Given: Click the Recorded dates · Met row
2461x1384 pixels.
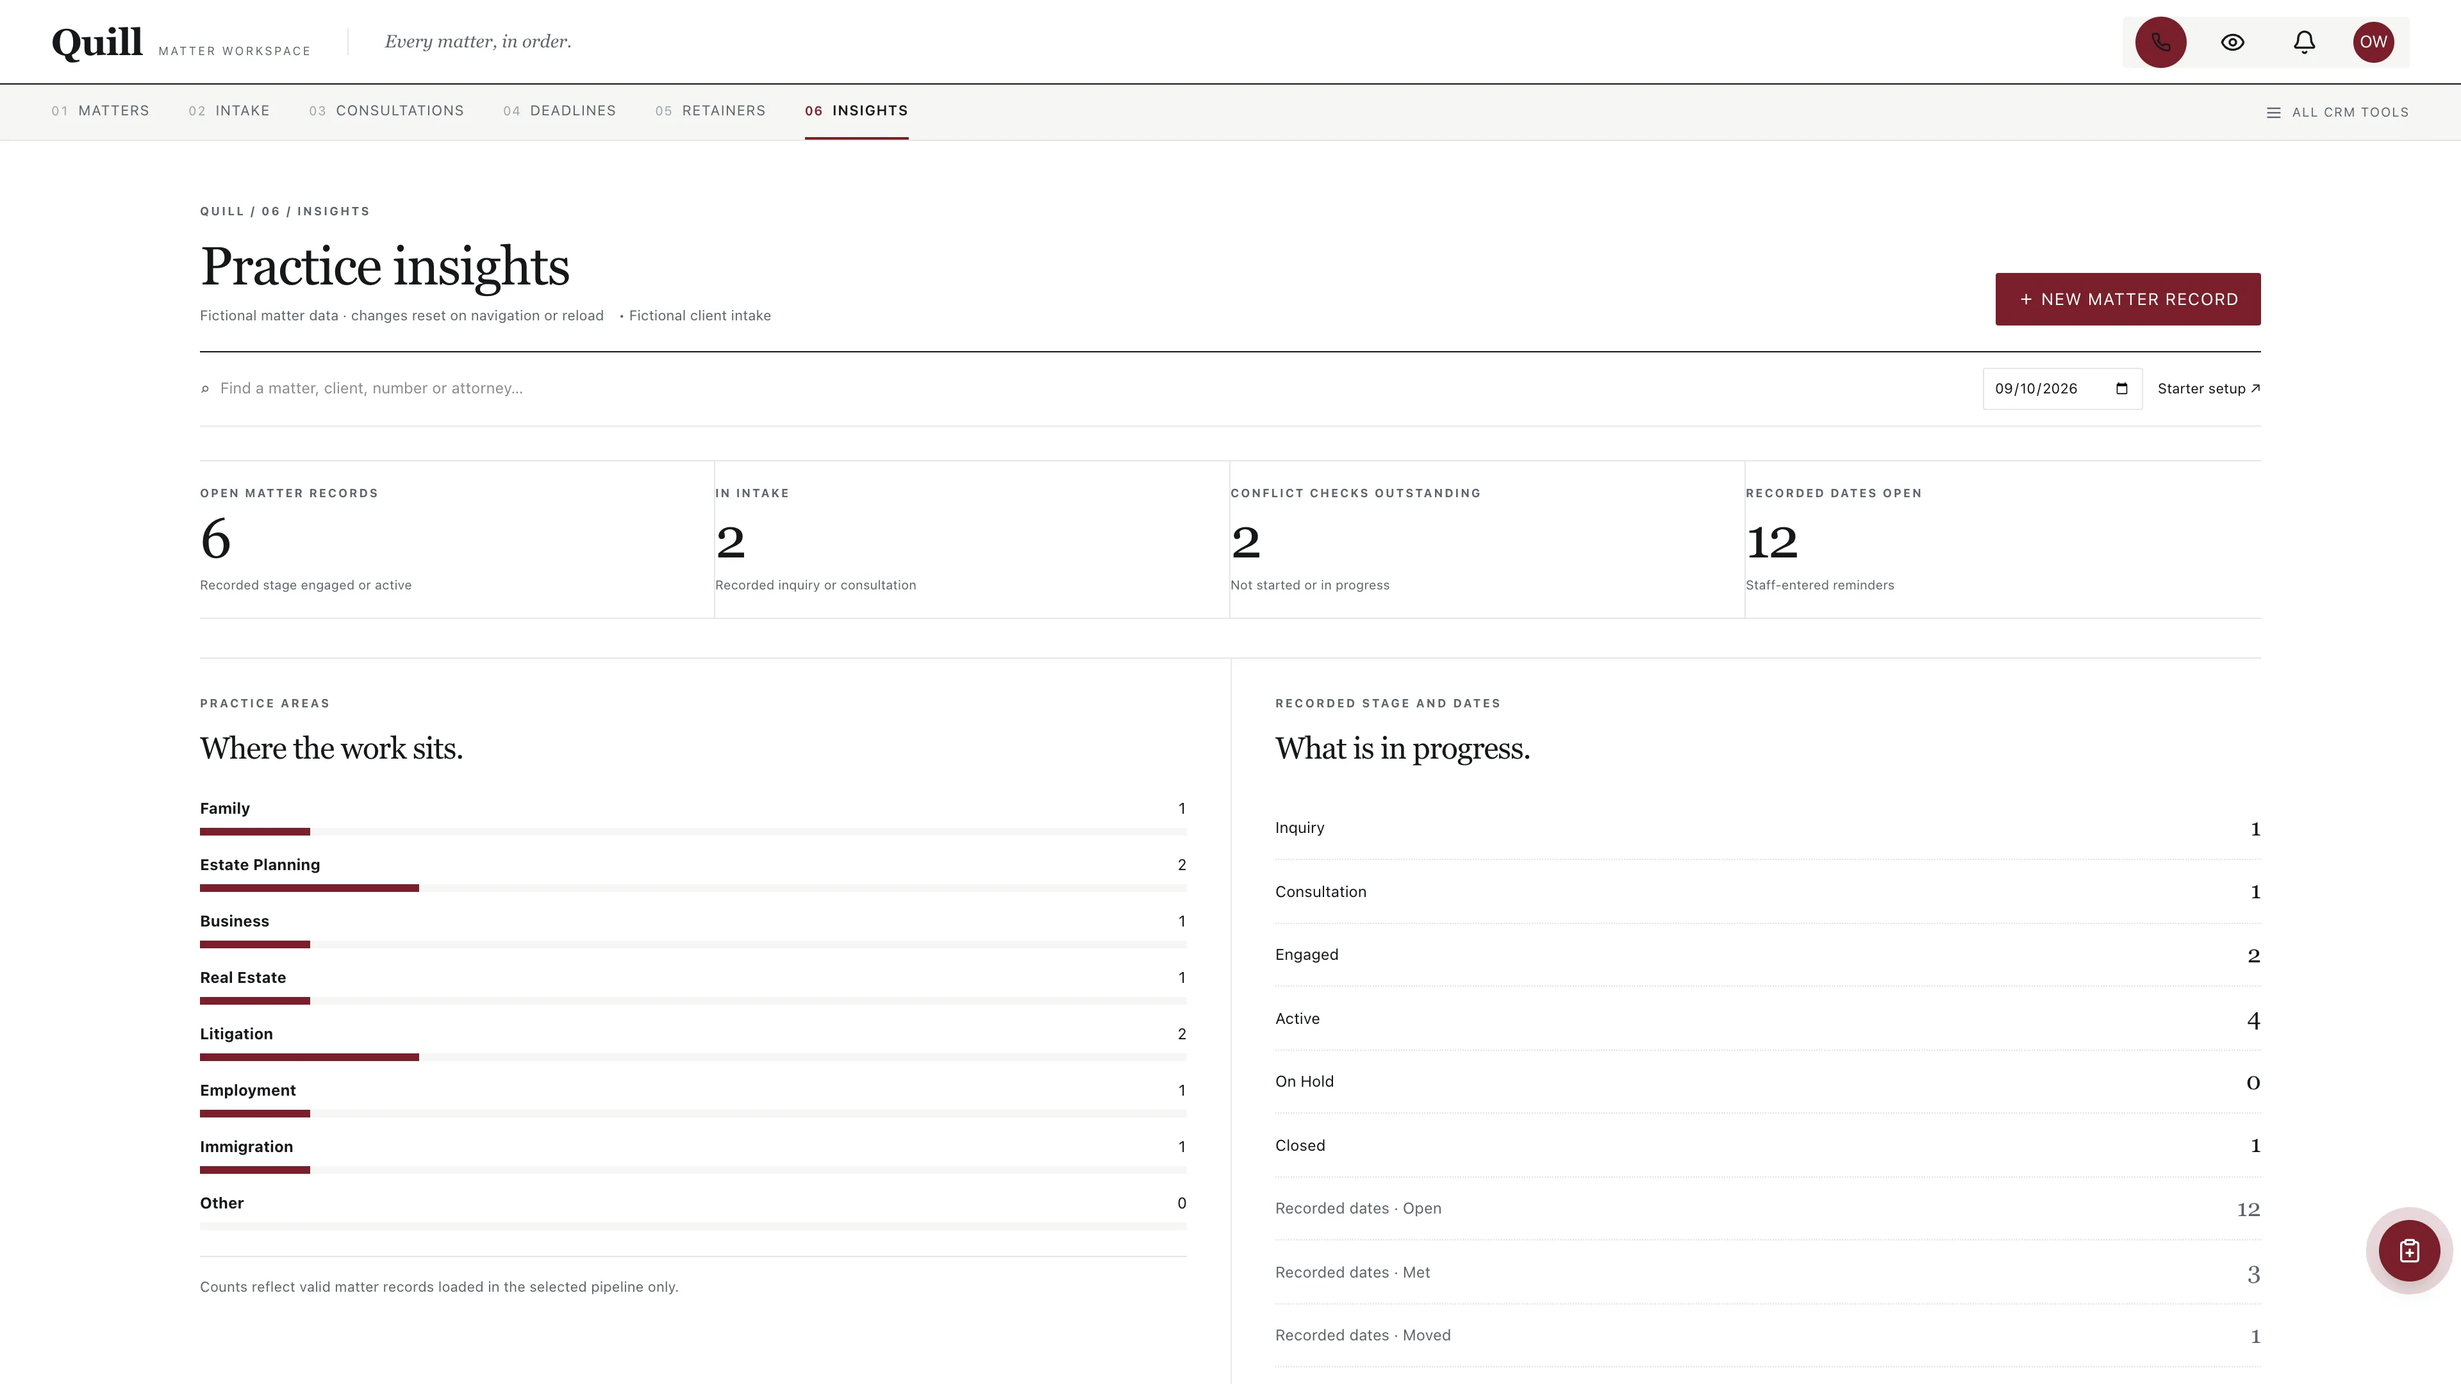Looking at the screenshot, I should click(x=1768, y=1273).
